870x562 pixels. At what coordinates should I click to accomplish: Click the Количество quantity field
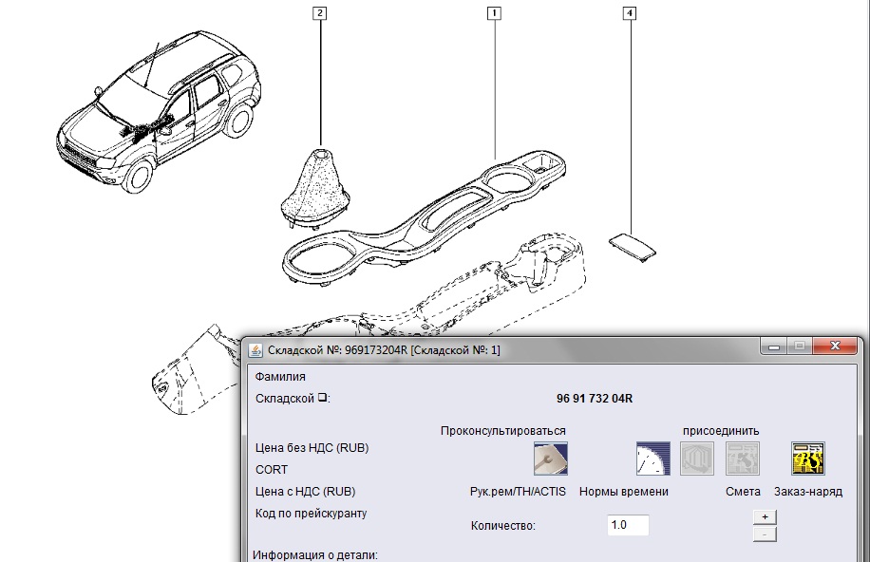[628, 525]
